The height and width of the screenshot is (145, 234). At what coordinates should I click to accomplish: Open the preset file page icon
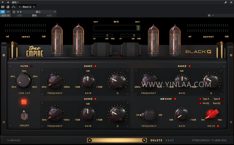pos(14,12)
